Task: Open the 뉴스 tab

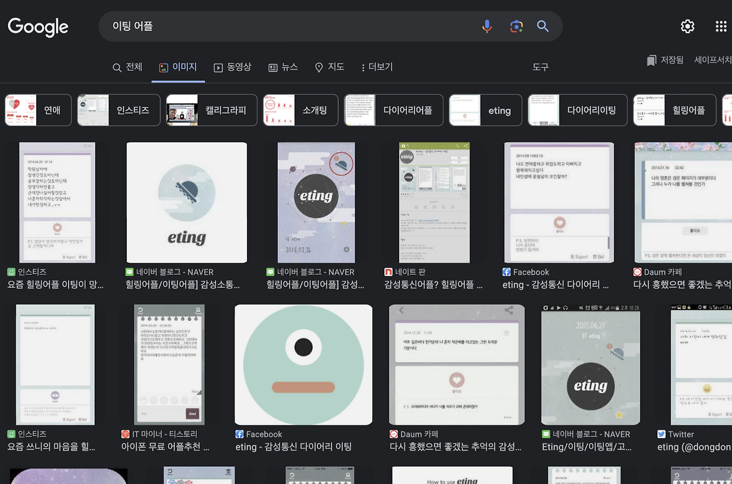Action: coord(283,67)
